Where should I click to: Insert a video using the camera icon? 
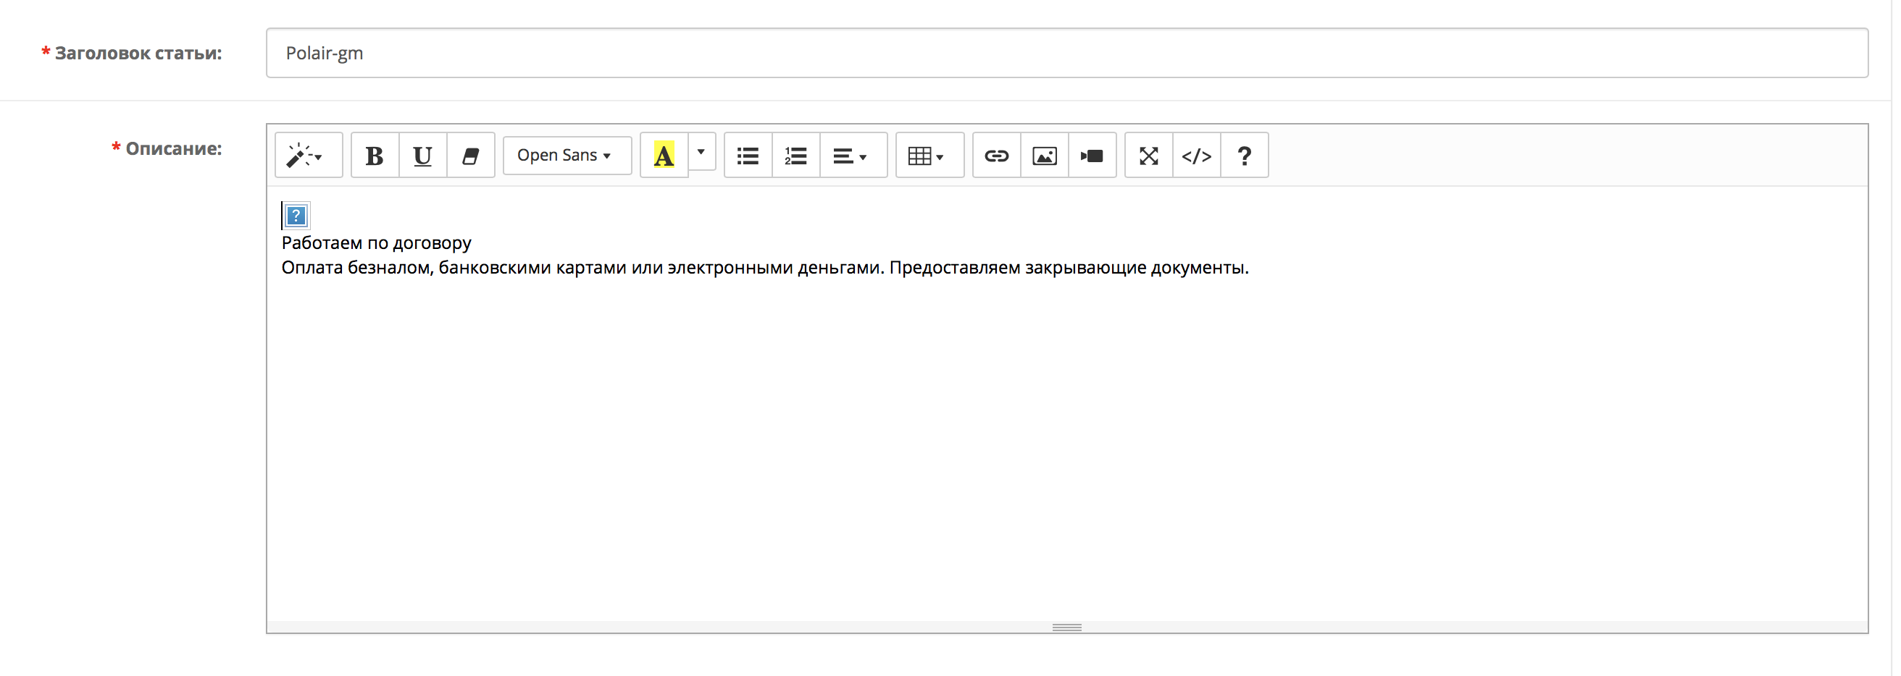click(x=1092, y=156)
